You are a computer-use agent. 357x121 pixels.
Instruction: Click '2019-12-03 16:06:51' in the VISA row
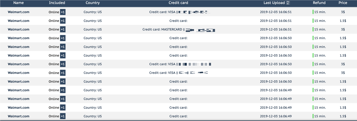pyautogui.click(x=276, y=12)
